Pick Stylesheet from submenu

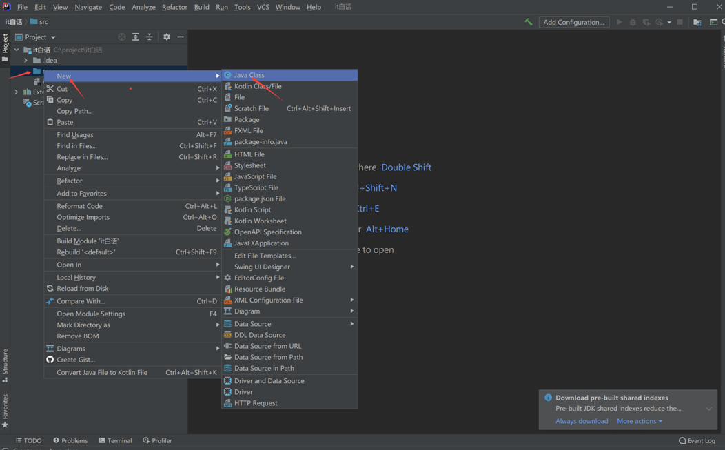pyautogui.click(x=290, y=165)
